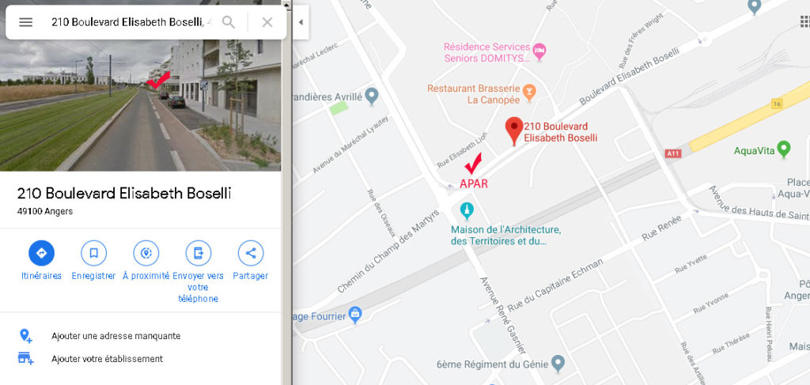Open À proximité nearby search icon

click(x=146, y=254)
